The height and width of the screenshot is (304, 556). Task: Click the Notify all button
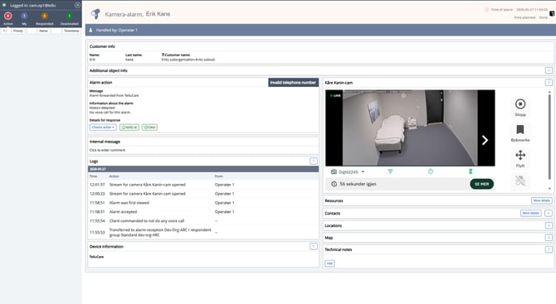tap(129, 127)
